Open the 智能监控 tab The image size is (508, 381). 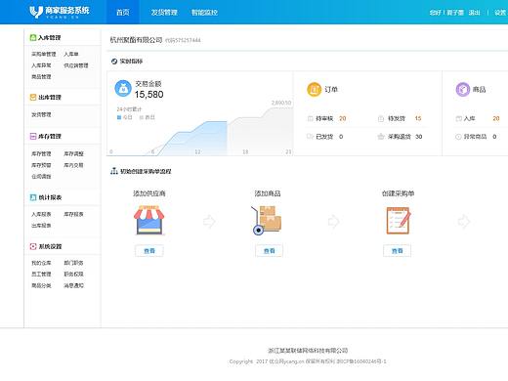tap(204, 13)
